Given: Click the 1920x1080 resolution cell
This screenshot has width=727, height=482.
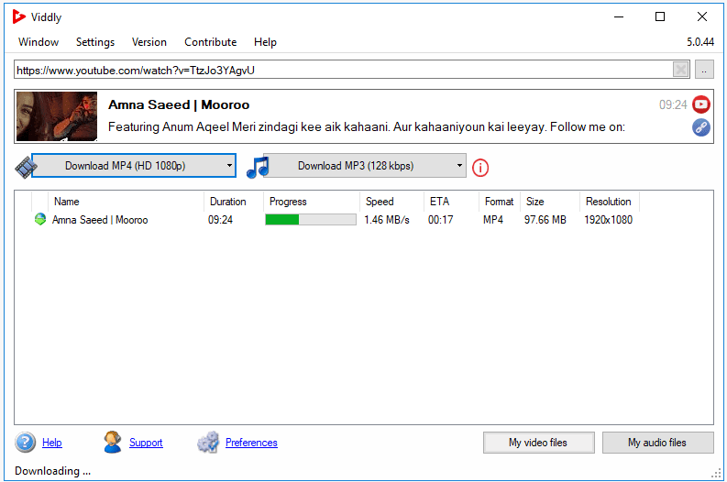Looking at the screenshot, I should click(609, 220).
